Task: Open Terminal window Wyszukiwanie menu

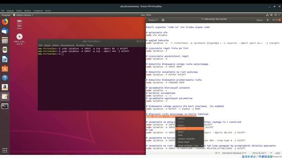Action: pyautogui.click(x=67, y=45)
